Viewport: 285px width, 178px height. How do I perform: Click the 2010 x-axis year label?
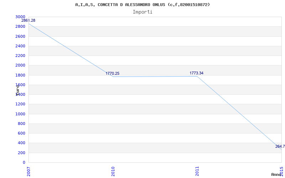click(x=113, y=171)
